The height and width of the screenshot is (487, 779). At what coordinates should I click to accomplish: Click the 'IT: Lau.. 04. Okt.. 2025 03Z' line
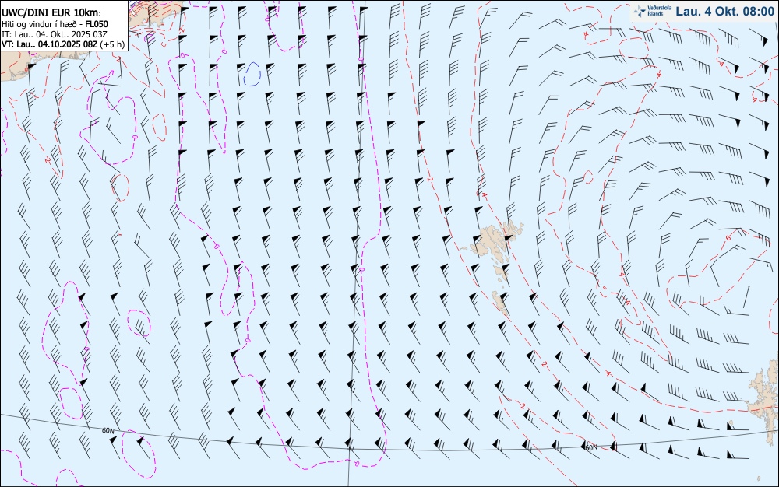click(55, 34)
